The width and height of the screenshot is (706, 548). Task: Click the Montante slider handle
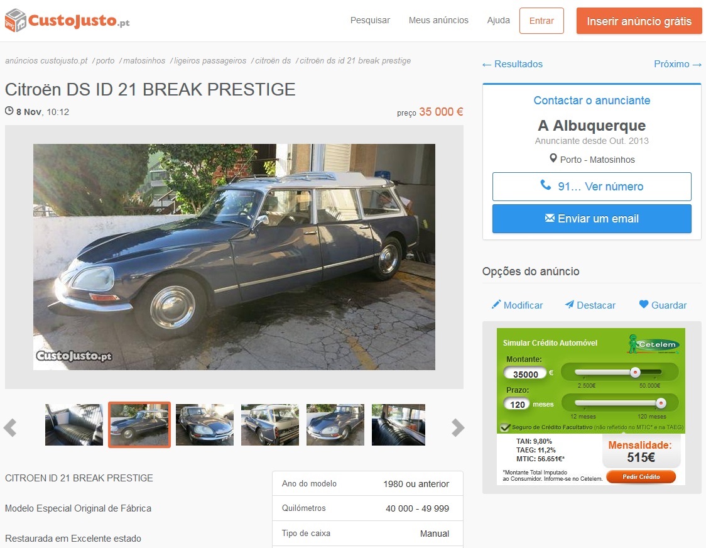click(x=635, y=372)
